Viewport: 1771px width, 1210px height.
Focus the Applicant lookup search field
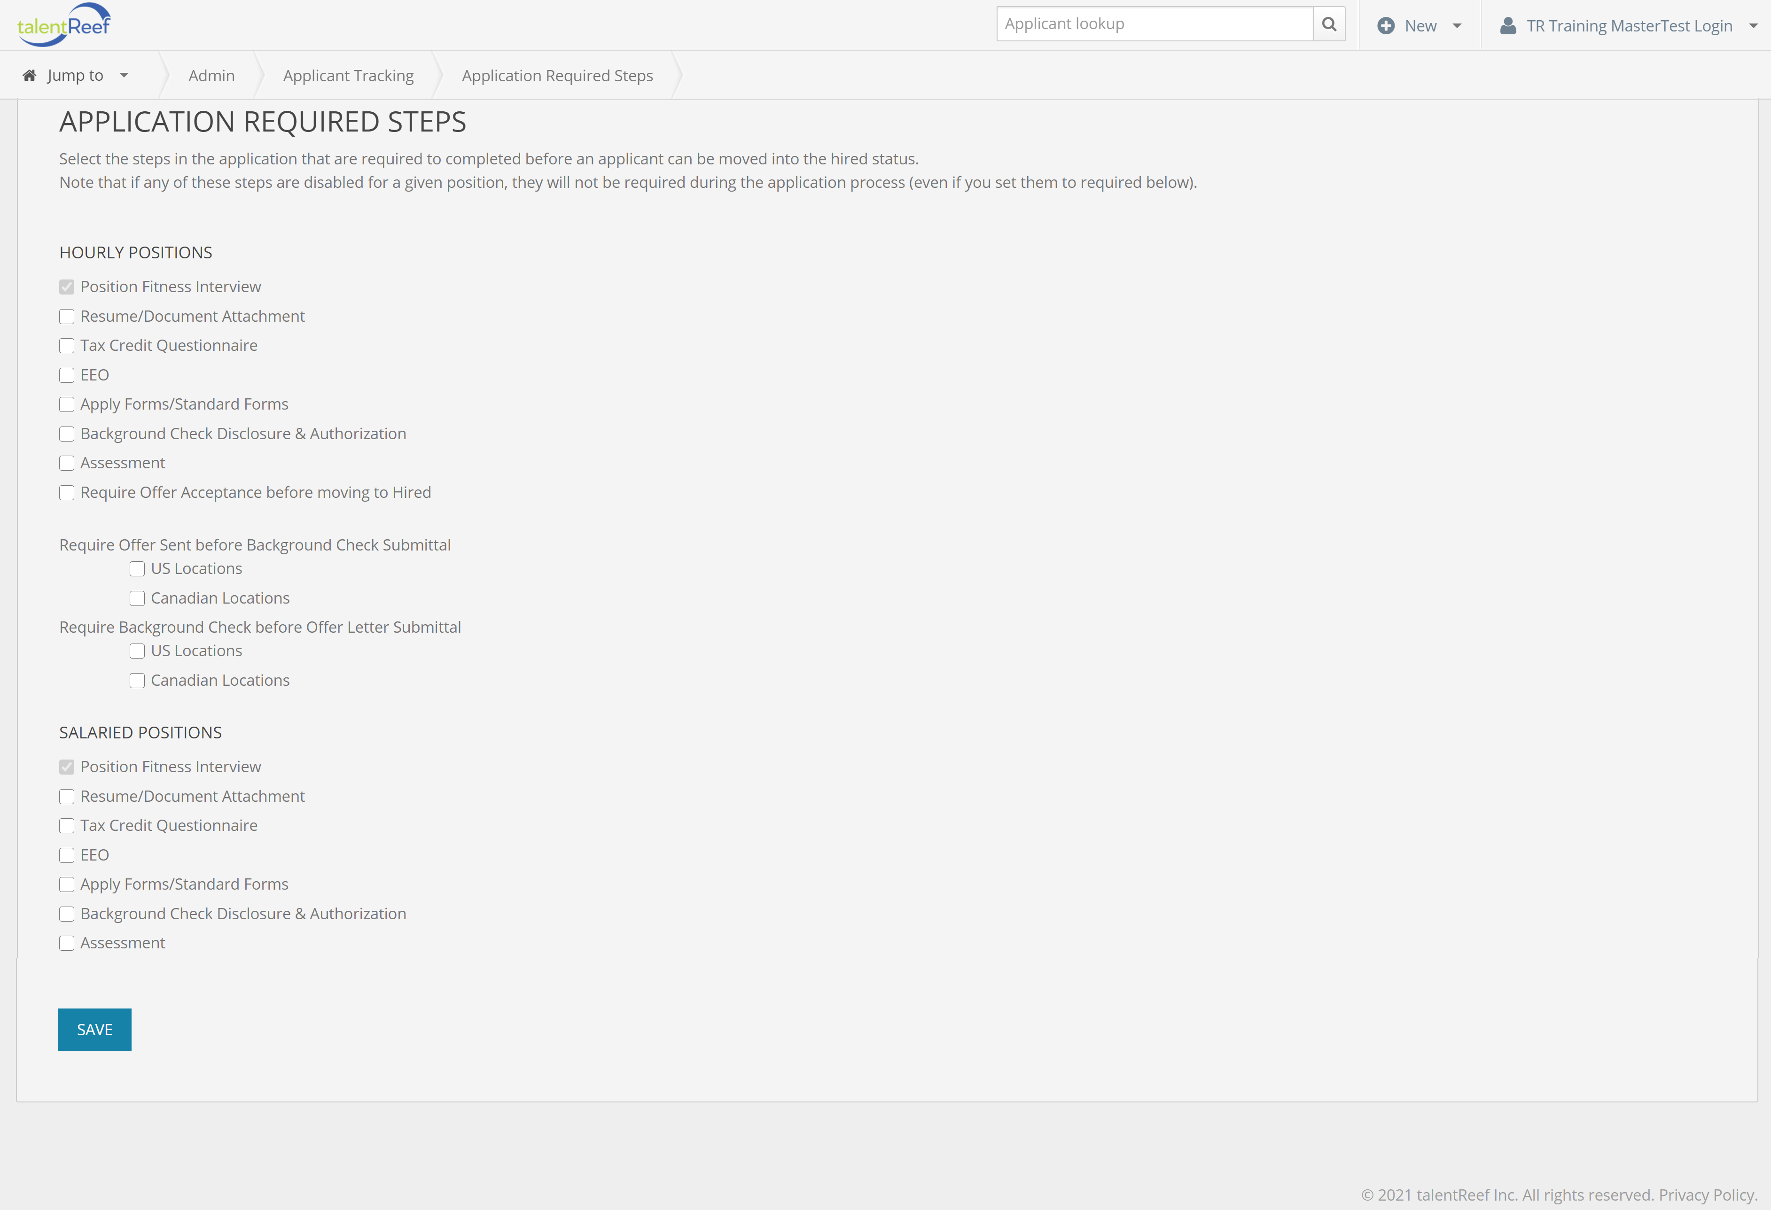(x=1154, y=24)
